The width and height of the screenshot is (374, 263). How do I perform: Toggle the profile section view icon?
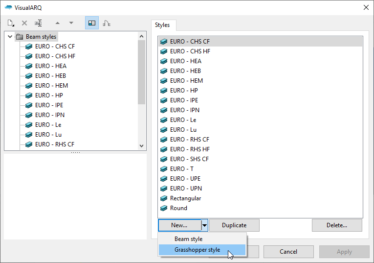point(107,23)
